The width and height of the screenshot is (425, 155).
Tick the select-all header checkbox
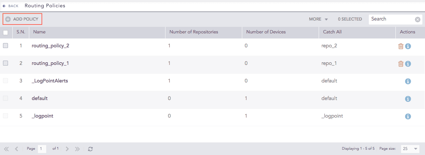pyautogui.click(x=5, y=32)
